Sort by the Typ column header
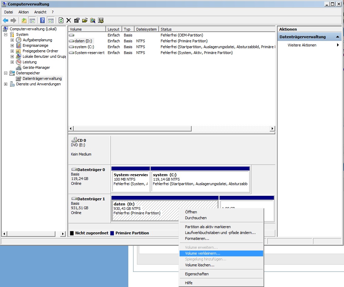 tap(128, 29)
